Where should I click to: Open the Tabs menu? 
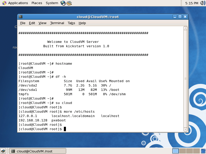71,23
